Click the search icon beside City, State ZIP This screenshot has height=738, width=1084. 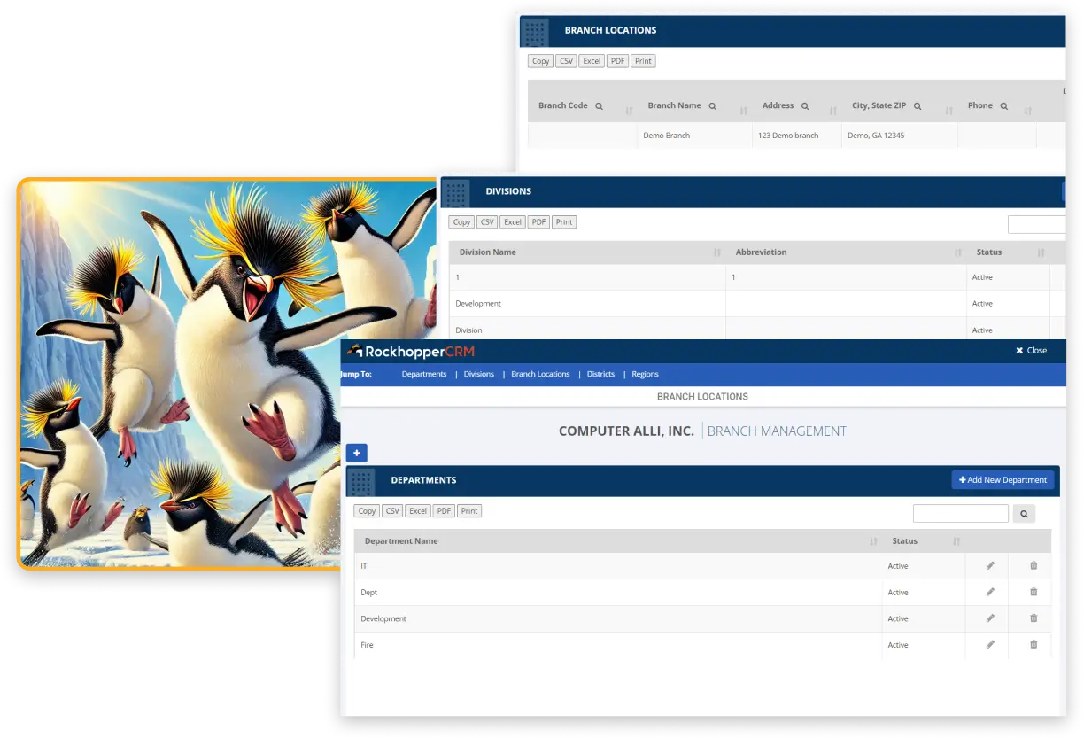tap(918, 106)
